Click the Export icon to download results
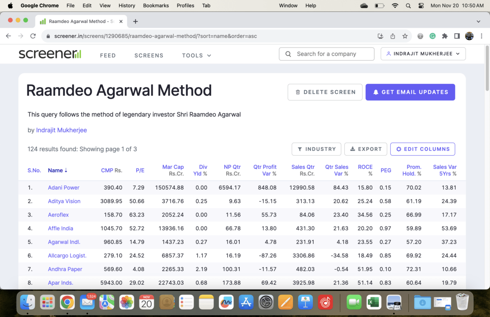 click(x=353, y=149)
